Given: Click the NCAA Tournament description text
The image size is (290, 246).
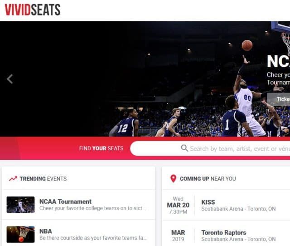Looking at the screenshot, I should tap(92, 208).
